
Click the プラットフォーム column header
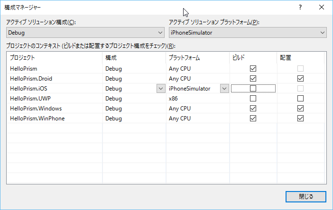[198, 58]
